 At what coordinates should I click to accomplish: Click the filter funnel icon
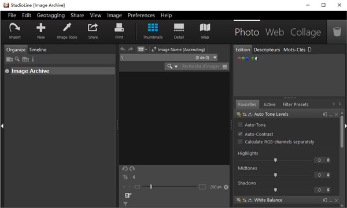(x=125, y=204)
